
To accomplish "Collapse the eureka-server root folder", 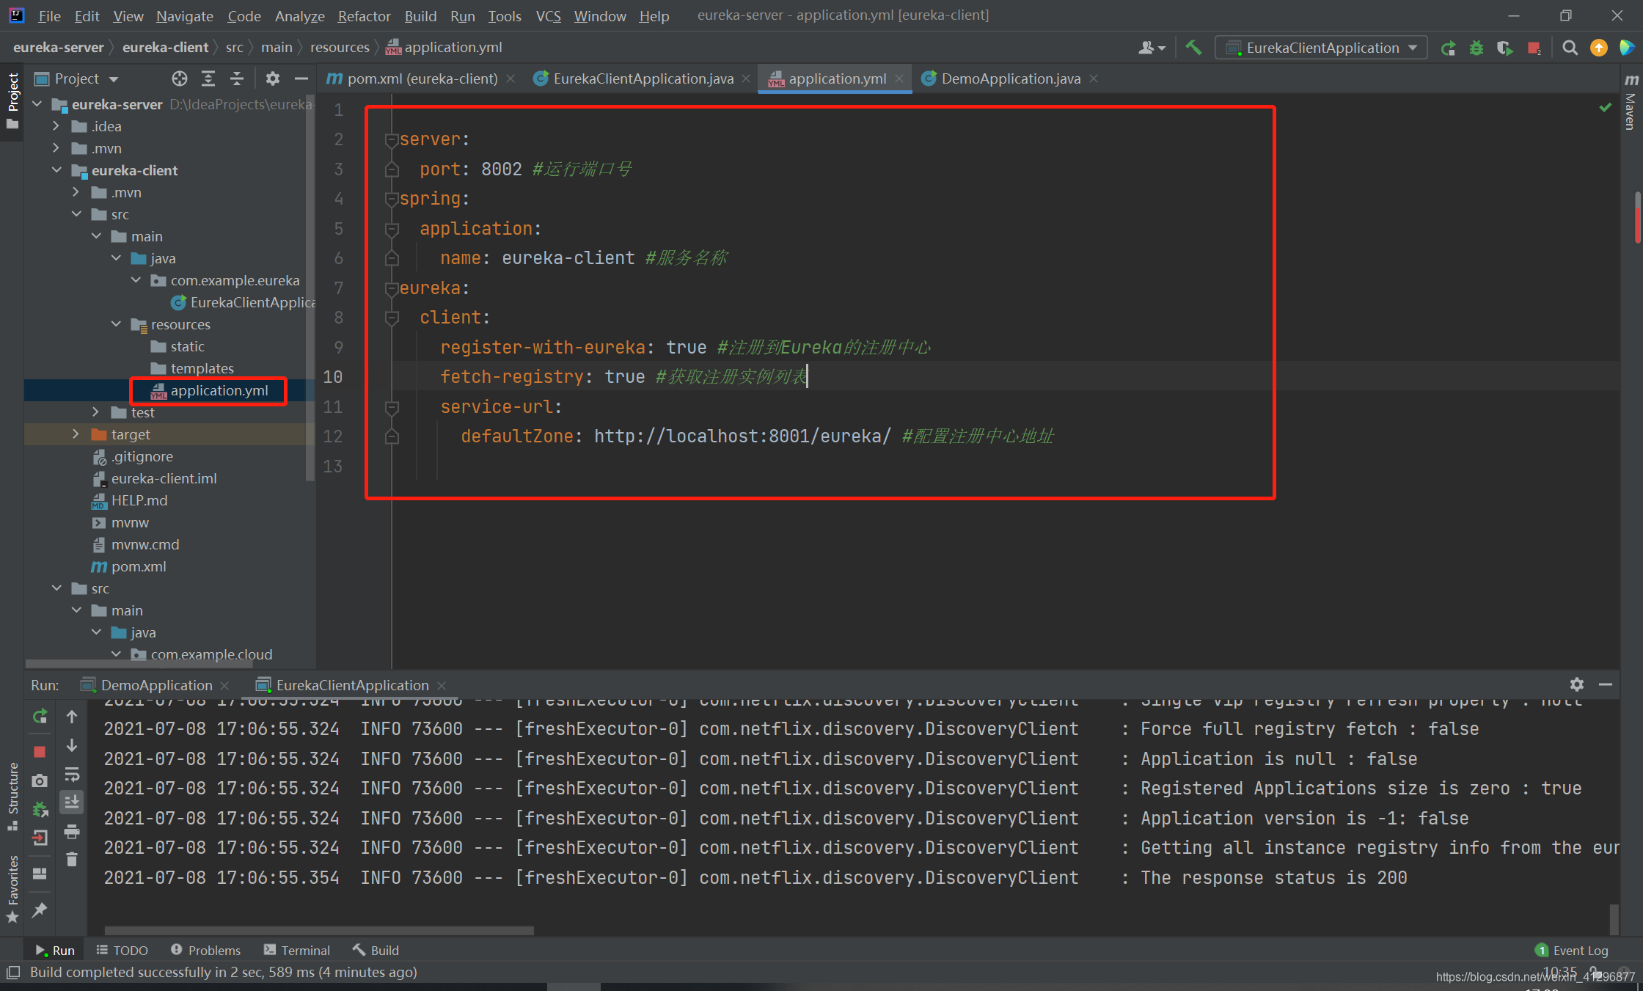I will click(x=37, y=104).
